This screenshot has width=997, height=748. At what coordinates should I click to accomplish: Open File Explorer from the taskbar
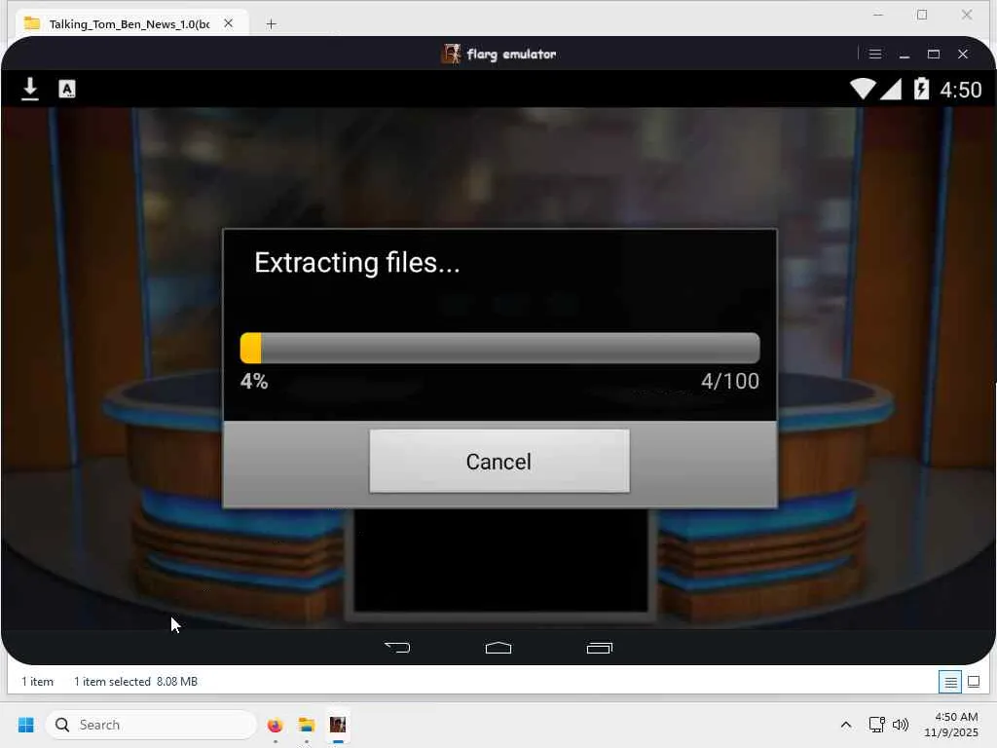[307, 725]
